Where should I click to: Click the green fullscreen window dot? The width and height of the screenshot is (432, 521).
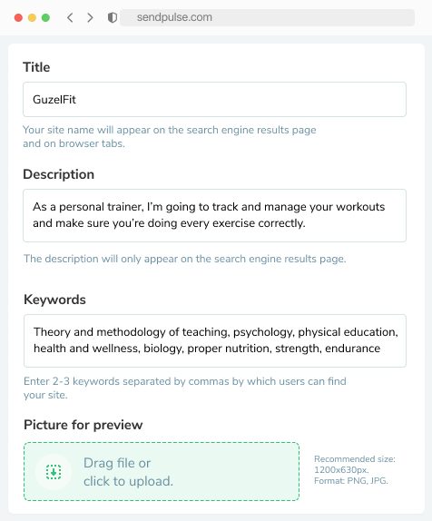point(45,17)
